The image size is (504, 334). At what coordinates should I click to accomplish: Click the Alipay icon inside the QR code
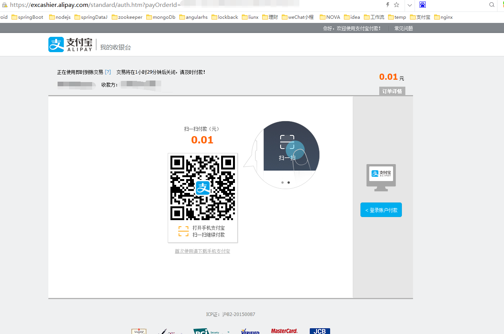tap(203, 188)
